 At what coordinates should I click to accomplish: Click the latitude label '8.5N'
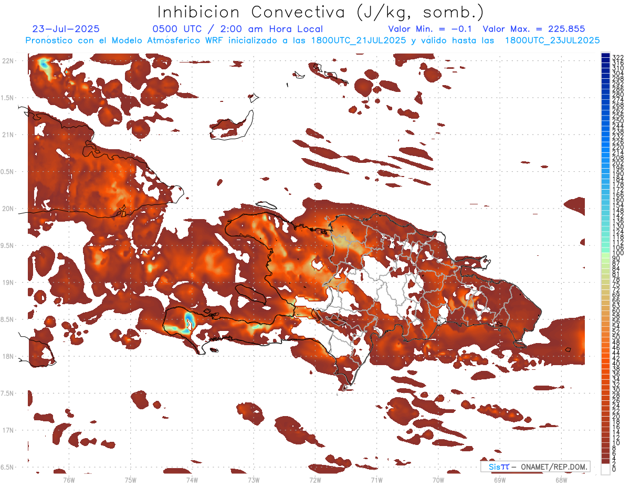8,319
